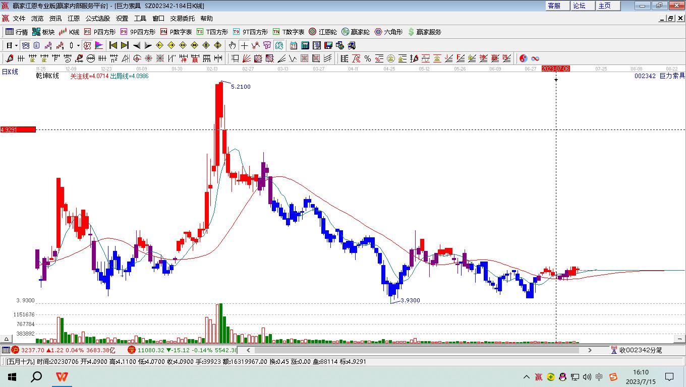Image resolution: width=686 pixels, height=387 pixels.
Task: Click the 日K线 period label
Action: point(10,72)
